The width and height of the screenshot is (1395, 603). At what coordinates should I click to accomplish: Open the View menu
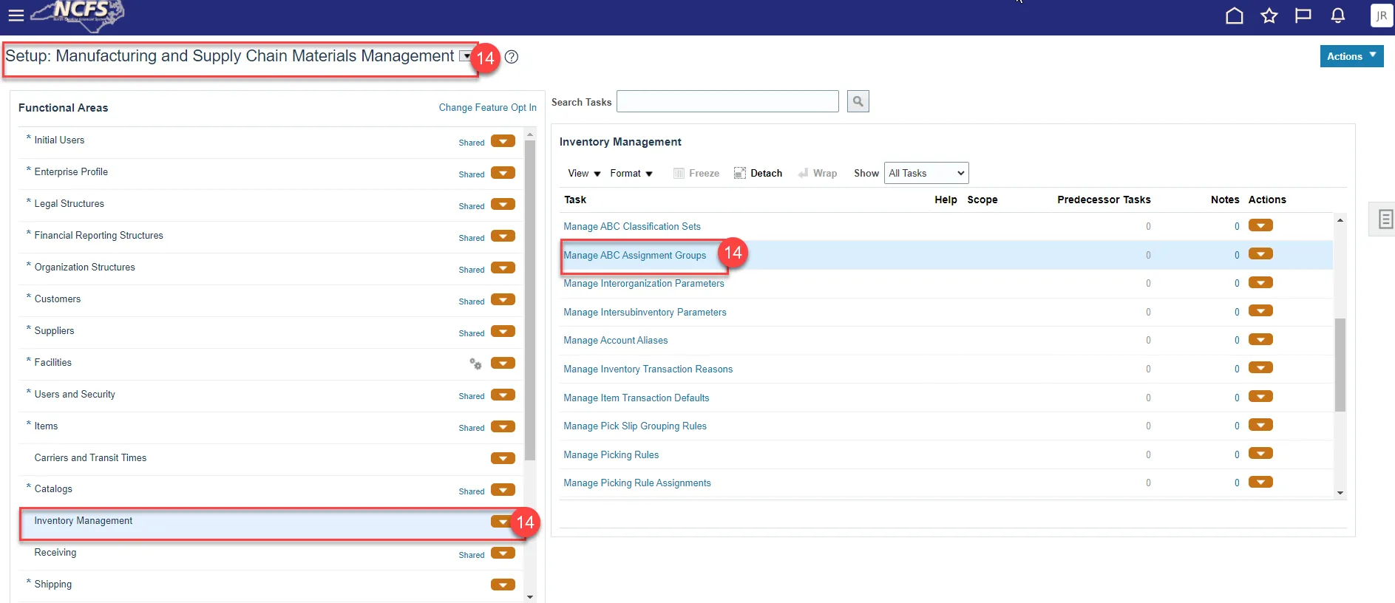click(x=583, y=173)
